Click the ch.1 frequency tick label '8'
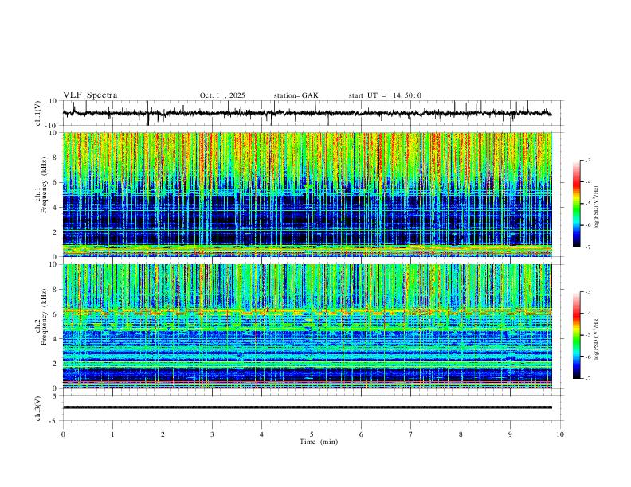631x487 pixels. click(56, 158)
